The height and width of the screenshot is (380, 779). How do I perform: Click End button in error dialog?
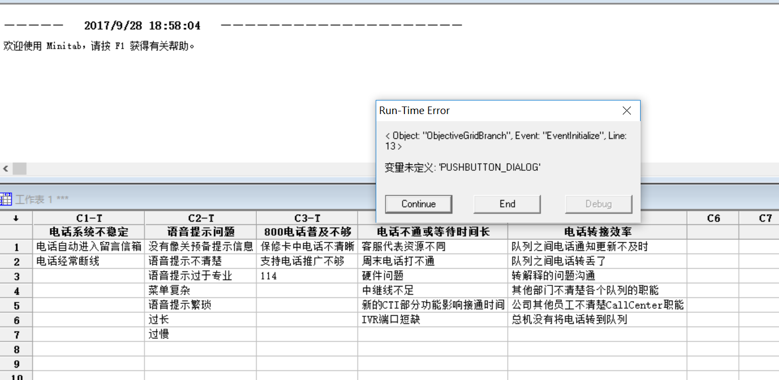point(507,204)
